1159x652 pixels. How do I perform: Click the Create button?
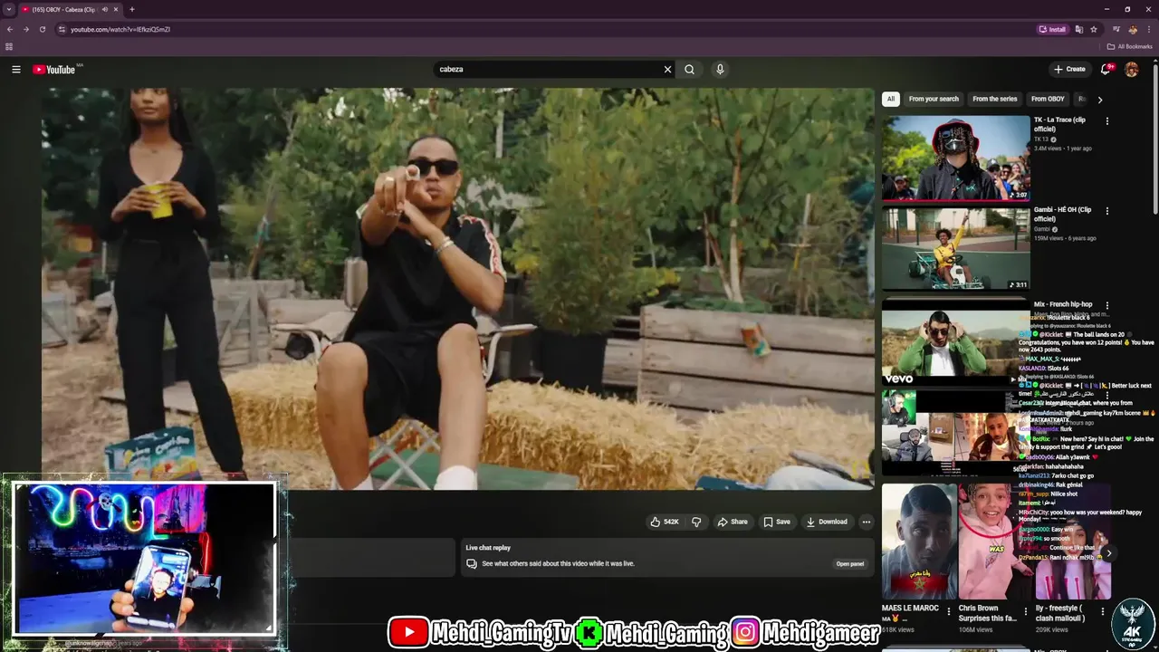click(1069, 69)
